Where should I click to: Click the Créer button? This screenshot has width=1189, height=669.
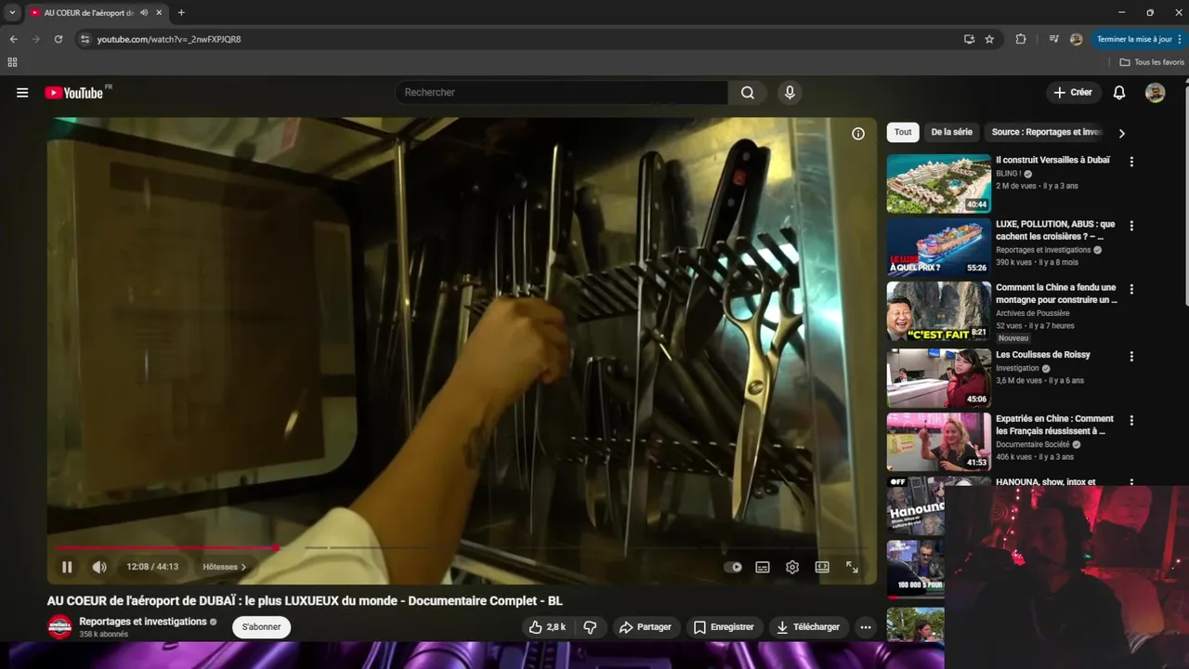[1073, 93]
